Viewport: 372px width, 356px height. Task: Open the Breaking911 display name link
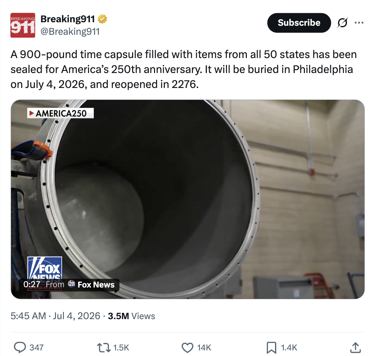[x=67, y=19]
